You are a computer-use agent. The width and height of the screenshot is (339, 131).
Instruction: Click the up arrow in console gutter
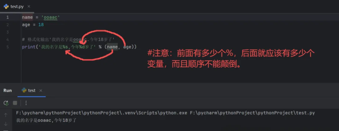6,115
